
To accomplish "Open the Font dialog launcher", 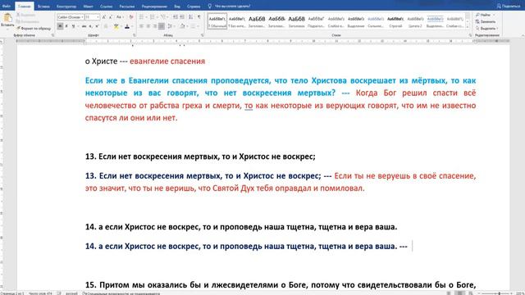I will tap(135, 35).
